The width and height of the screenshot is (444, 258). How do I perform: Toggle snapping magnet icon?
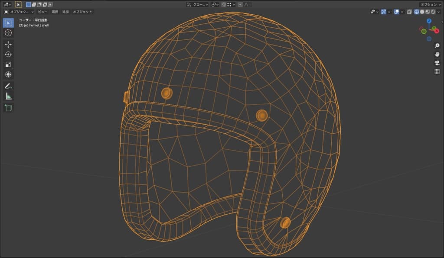[x=224, y=4]
